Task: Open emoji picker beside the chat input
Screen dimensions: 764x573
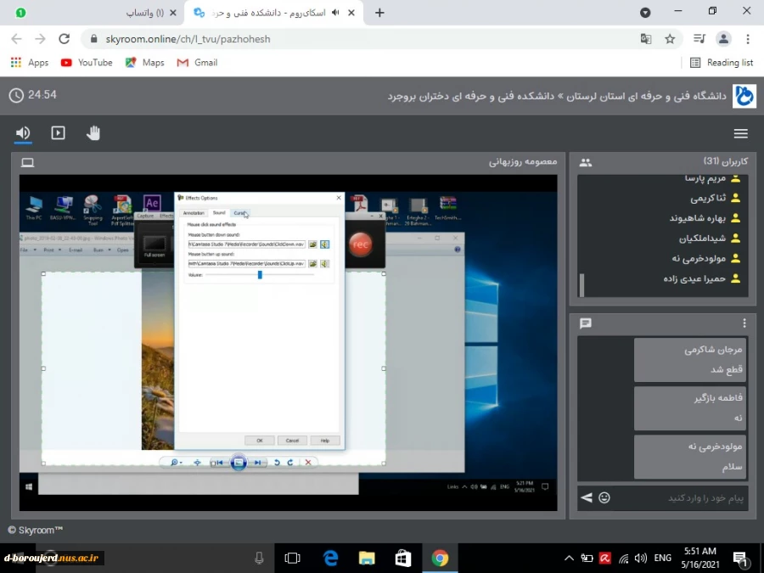Action: tap(604, 497)
